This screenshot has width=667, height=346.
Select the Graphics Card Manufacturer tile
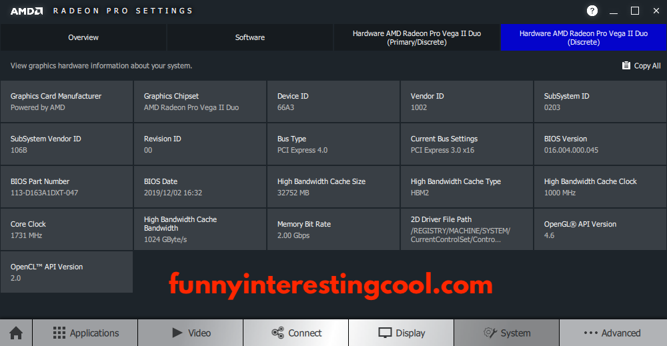(x=67, y=101)
